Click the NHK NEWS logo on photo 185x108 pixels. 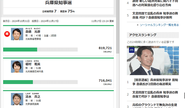132,50
